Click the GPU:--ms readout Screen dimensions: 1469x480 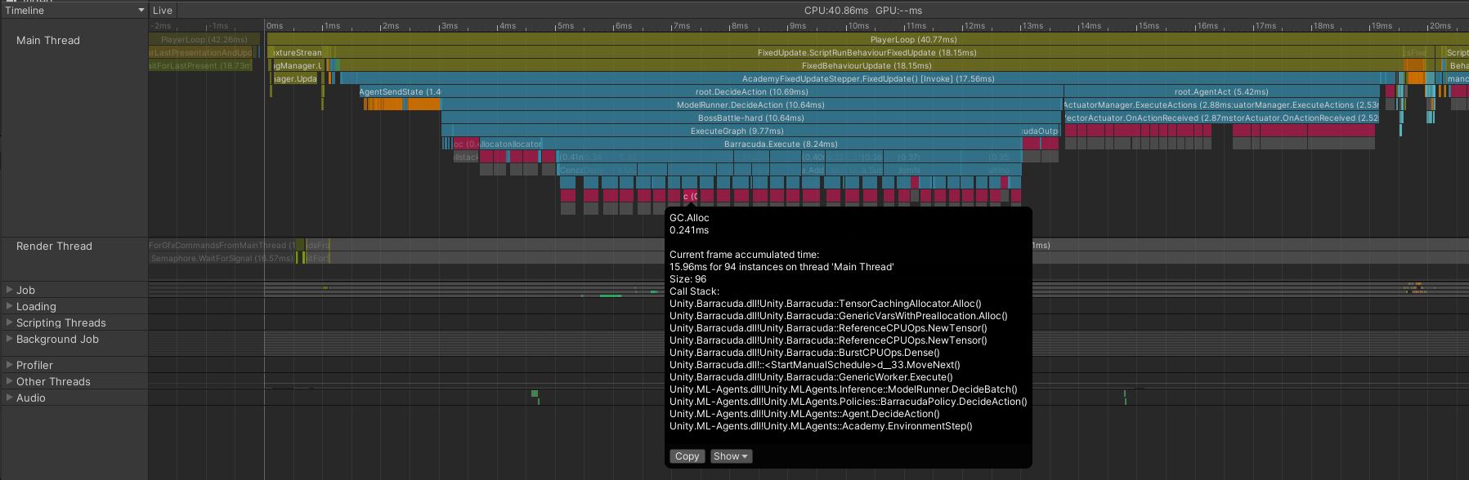click(899, 11)
